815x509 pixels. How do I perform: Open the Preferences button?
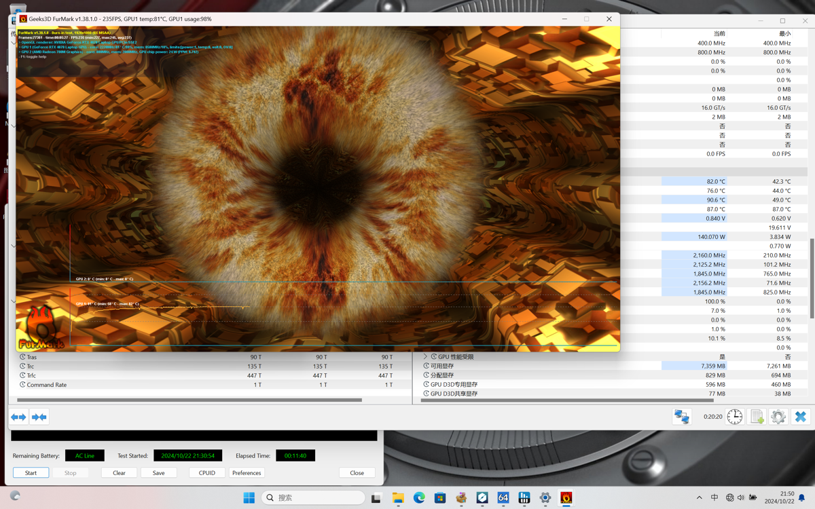tap(247, 472)
